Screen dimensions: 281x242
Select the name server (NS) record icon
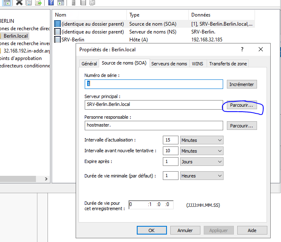point(57,32)
